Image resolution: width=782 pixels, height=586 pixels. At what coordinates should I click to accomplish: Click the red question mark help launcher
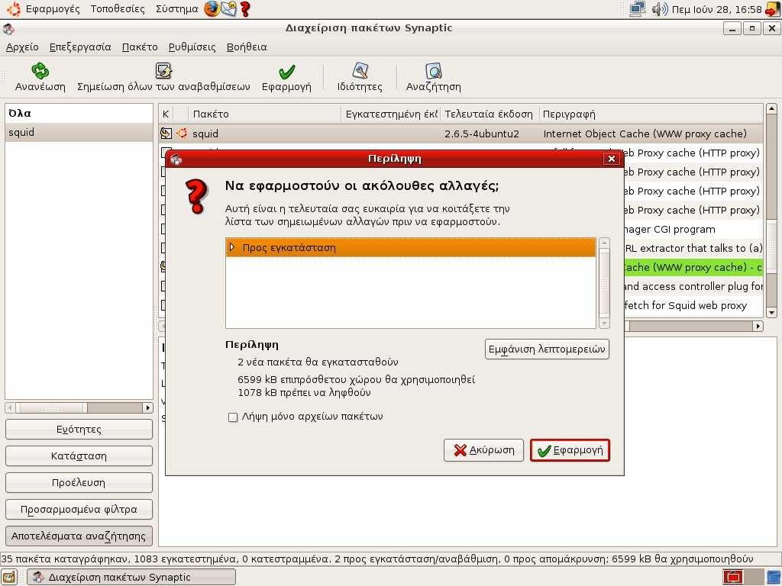pyautogui.click(x=245, y=9)
